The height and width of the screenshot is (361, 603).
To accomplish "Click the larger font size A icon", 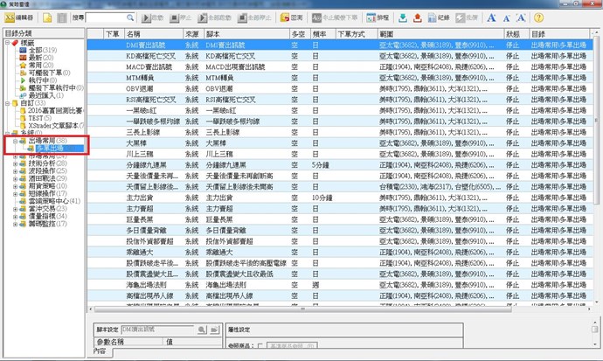I will pyautogui.click(x=542, y=17).
